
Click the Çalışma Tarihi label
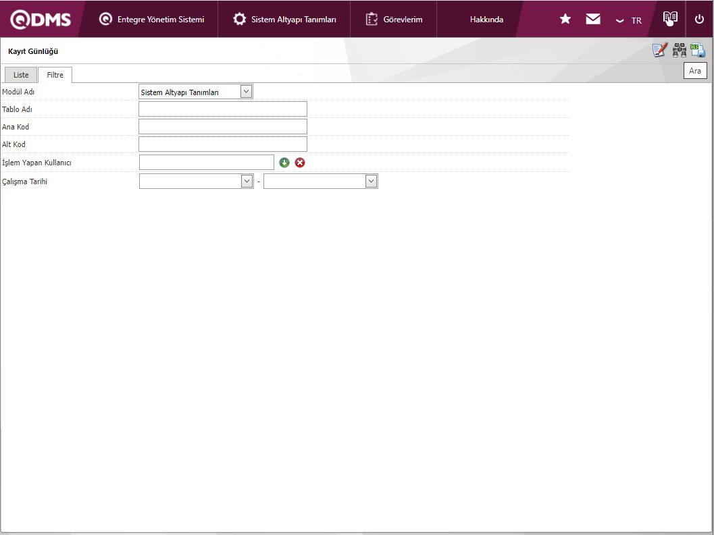pos(24,181)
